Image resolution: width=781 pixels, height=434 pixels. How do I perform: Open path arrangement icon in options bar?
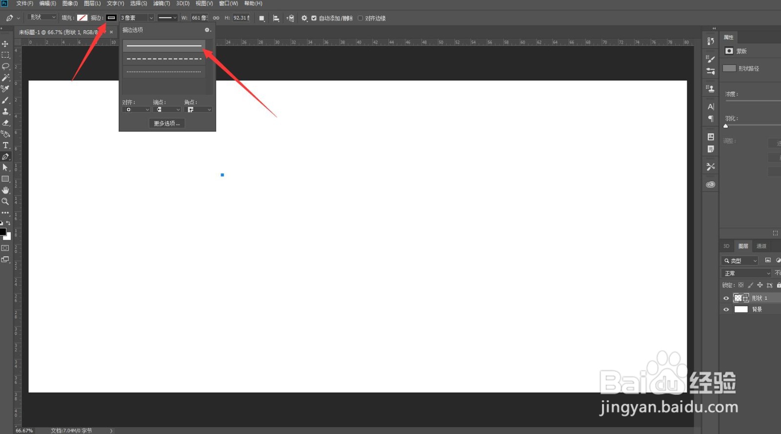click(290, 18)
